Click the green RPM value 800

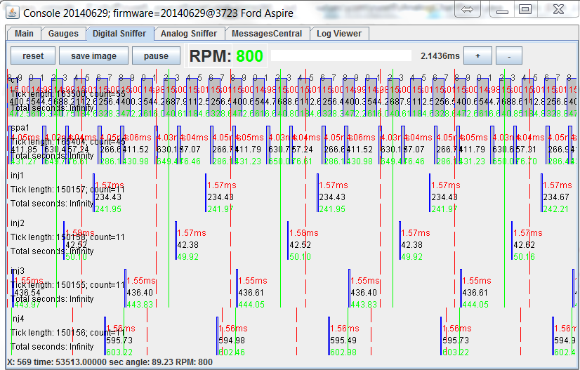point(249,56)
